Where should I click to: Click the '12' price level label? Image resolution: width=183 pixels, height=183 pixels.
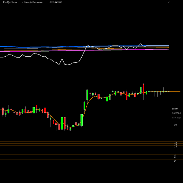[x=176, y=143]
